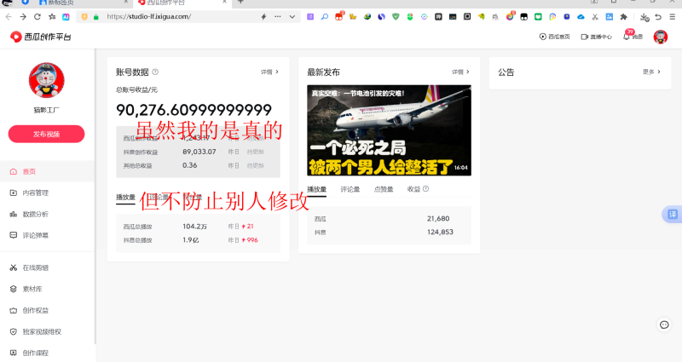Click the 创作权益 sidebar icon
This screenshot has height=362, width=682.
point(14,310)
